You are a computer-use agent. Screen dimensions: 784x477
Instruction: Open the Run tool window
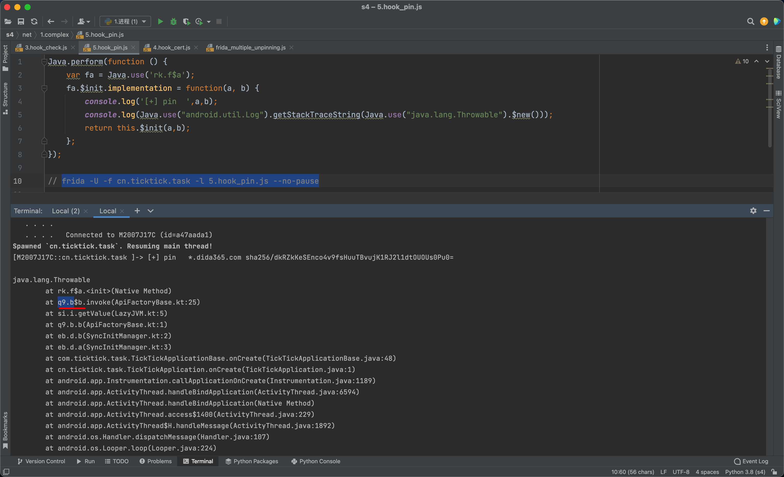85,461
